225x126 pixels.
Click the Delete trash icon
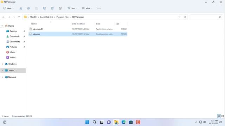pos(60,8)
